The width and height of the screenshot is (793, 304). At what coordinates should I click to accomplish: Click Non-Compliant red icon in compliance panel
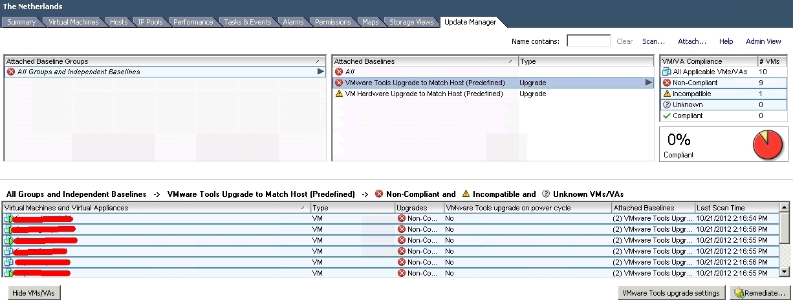(667, 83)
